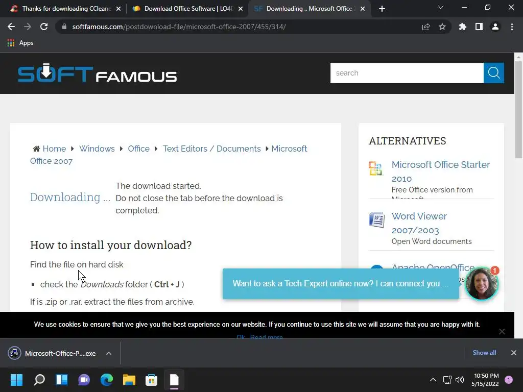Accept cookies with the Ok link

click(x=241, y=337)
